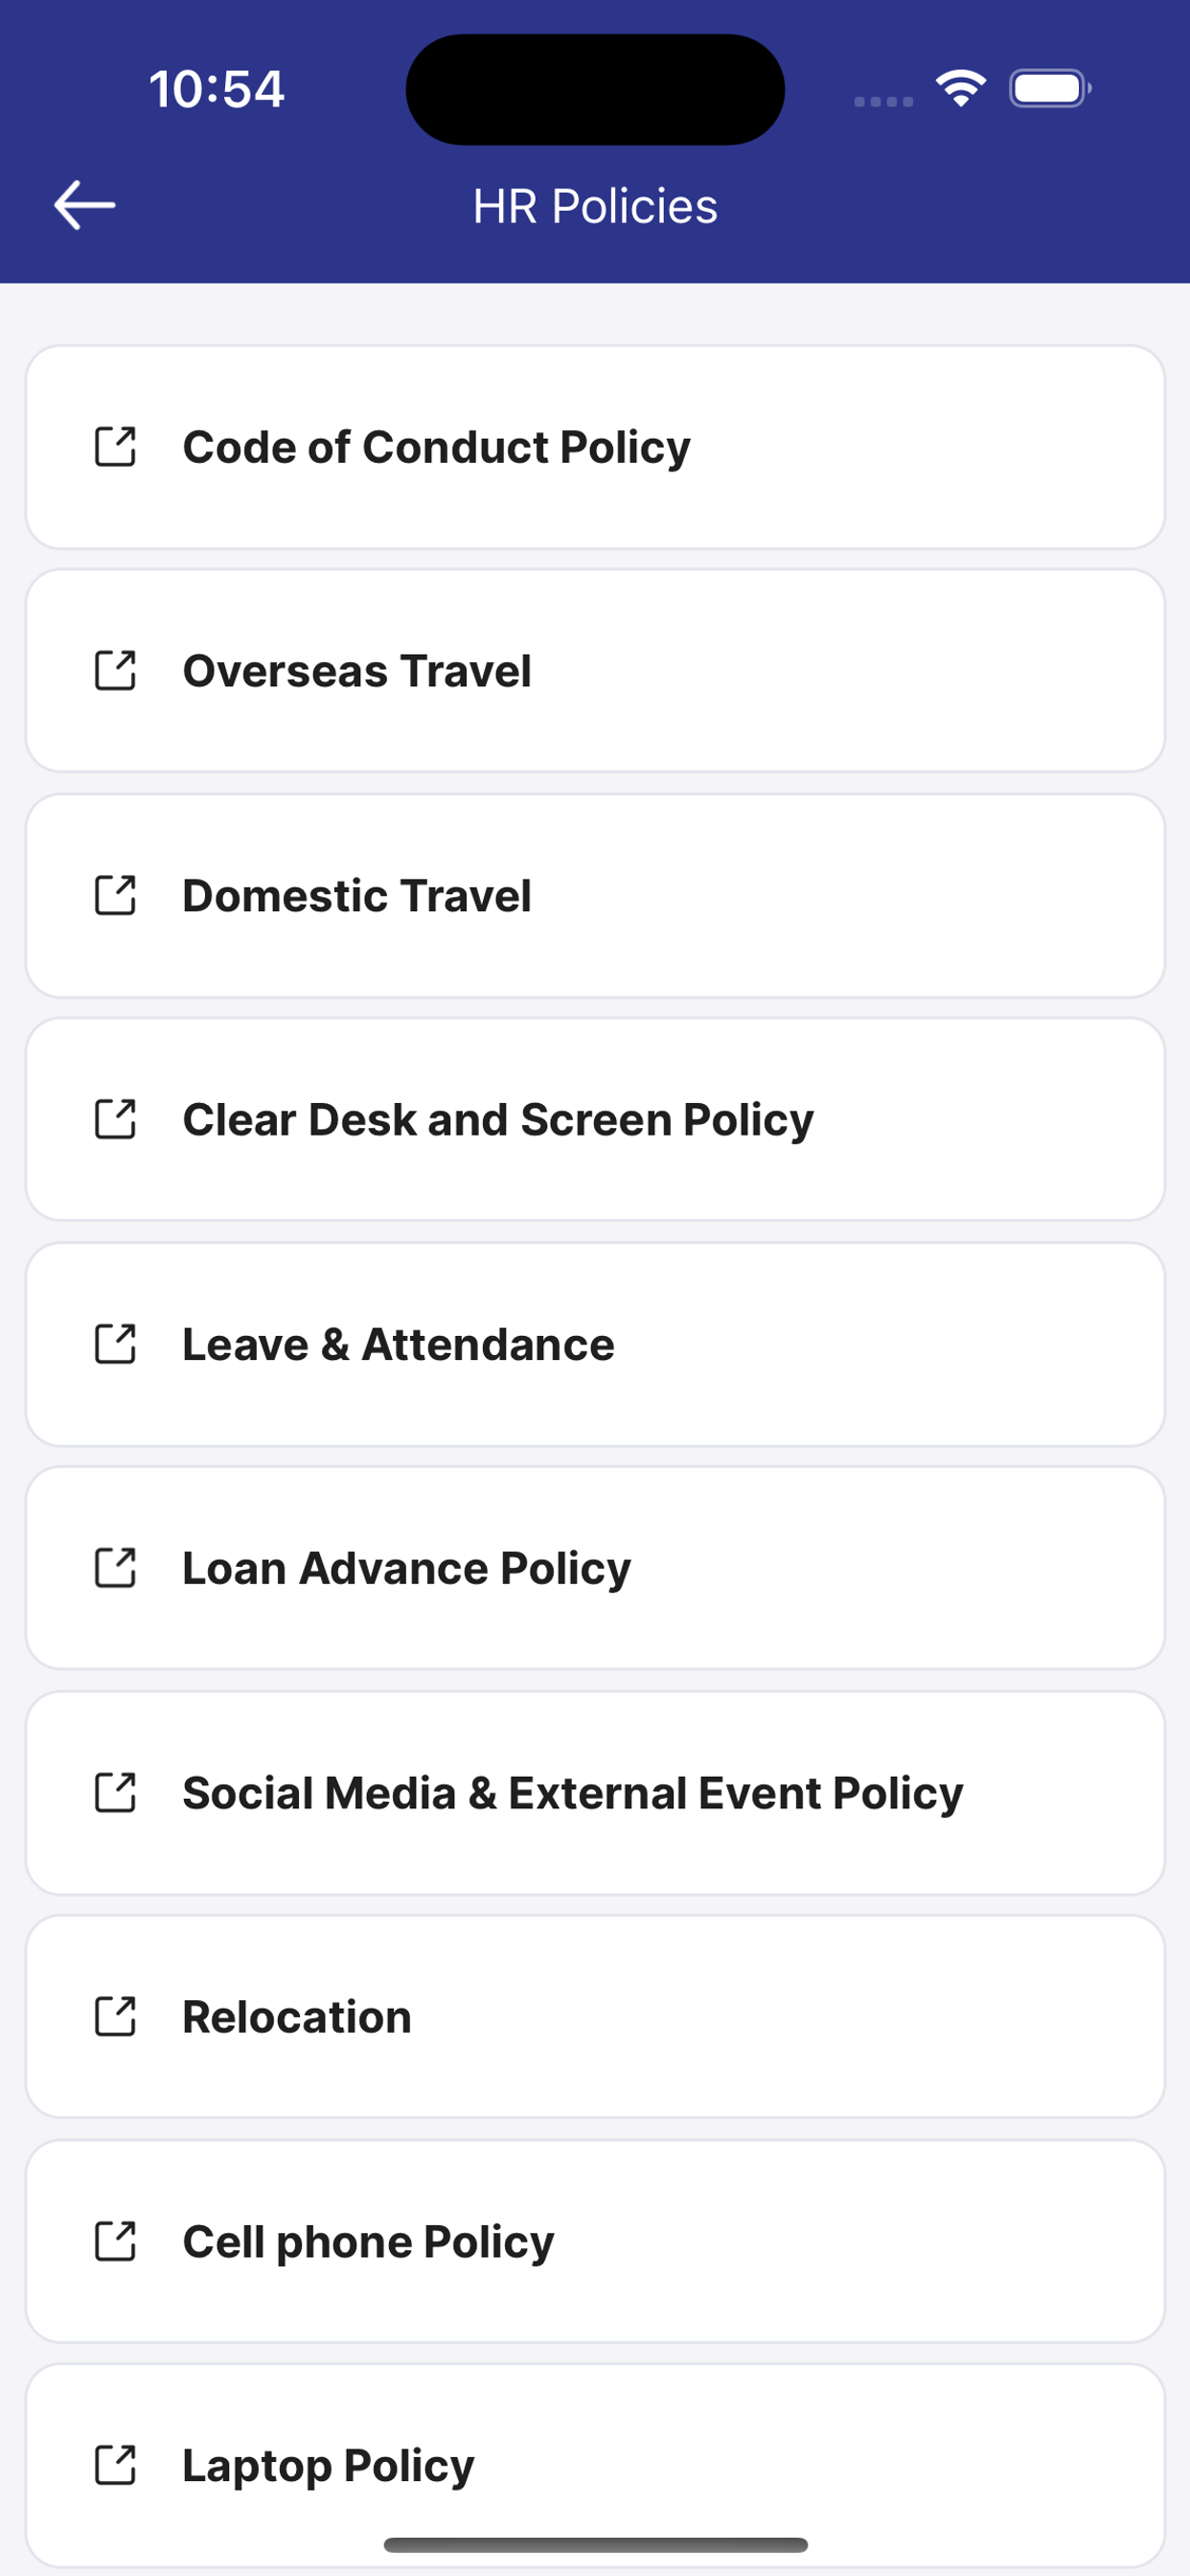Open the Code of Conduct Policy document
This screenshot has width=1190, height=2576.
click(595, 447)
